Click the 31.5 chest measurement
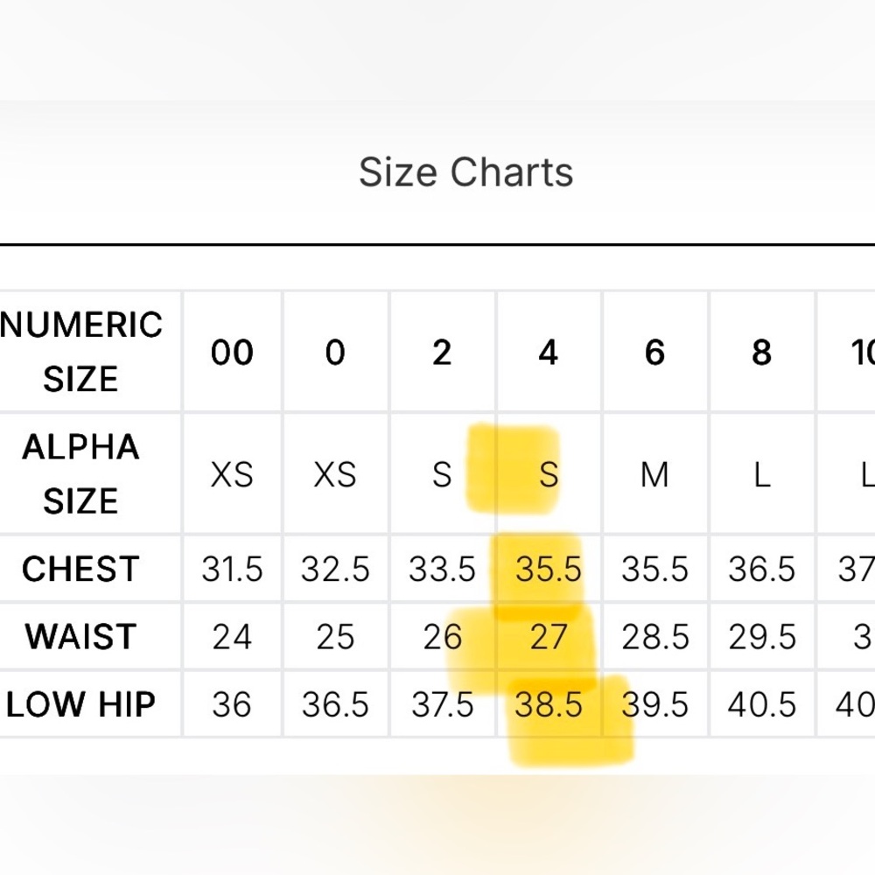Screen dimensions: 875x875 point(232,570)
